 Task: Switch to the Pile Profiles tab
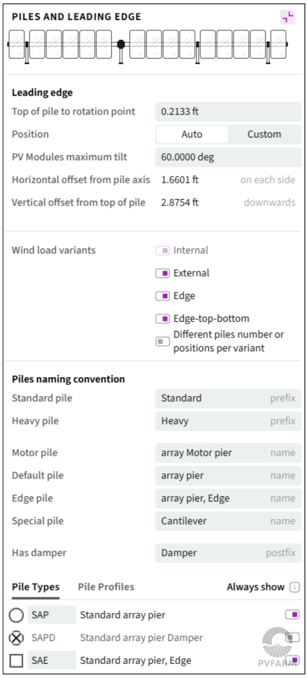point(106,587)
